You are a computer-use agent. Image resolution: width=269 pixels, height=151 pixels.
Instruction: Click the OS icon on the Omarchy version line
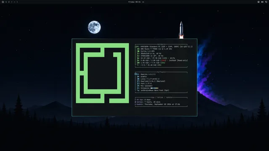[x=136, y=74]
